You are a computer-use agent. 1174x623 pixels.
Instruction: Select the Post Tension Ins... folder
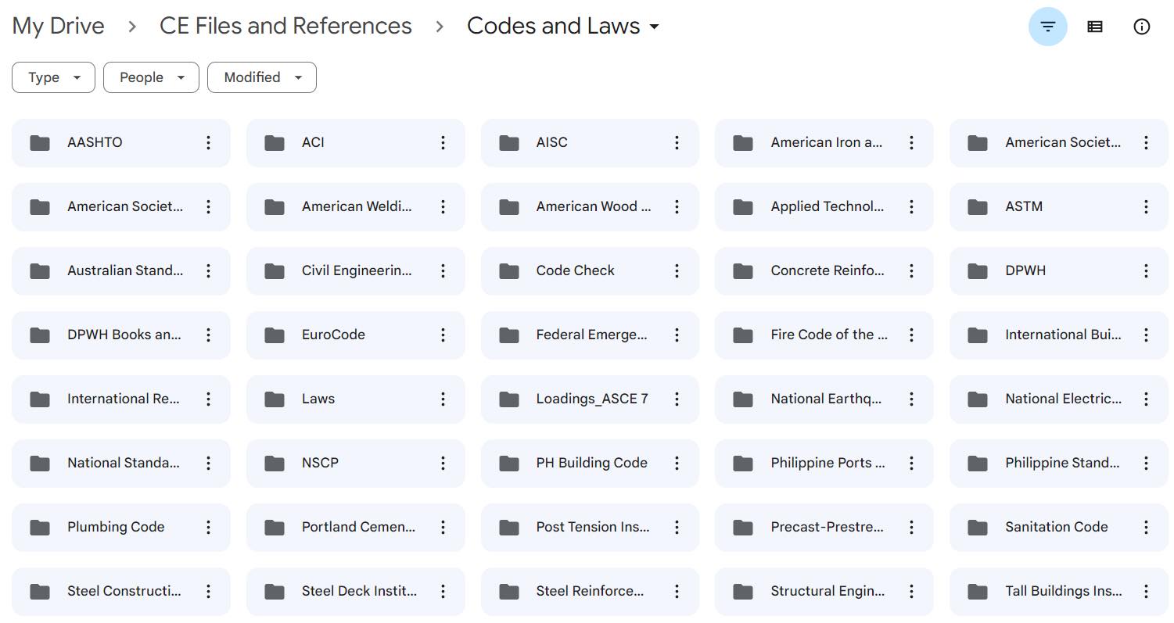(590, 527)
